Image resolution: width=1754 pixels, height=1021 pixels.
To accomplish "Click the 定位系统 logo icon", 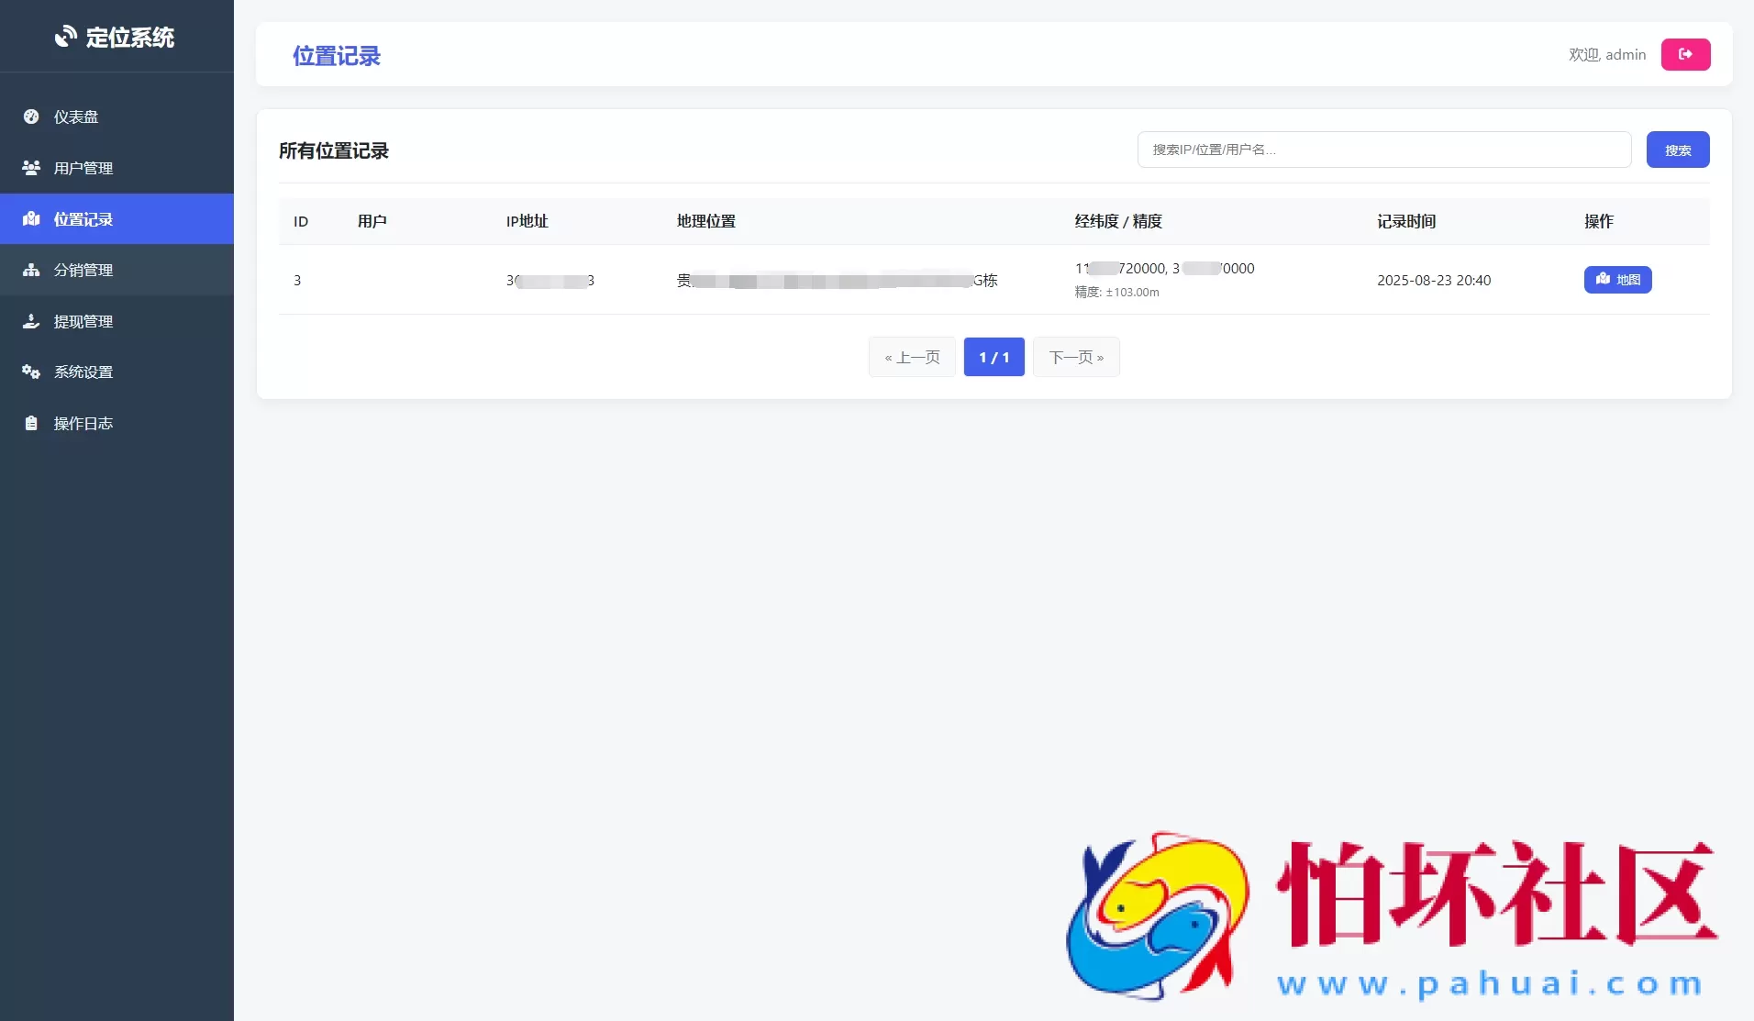I will 68,36.
